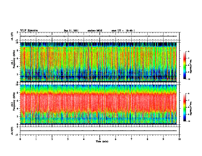This screenshot has height=156, width=202.
Task: Click the "ch.1(V)" waveform axis label
Action: [12, 36]
